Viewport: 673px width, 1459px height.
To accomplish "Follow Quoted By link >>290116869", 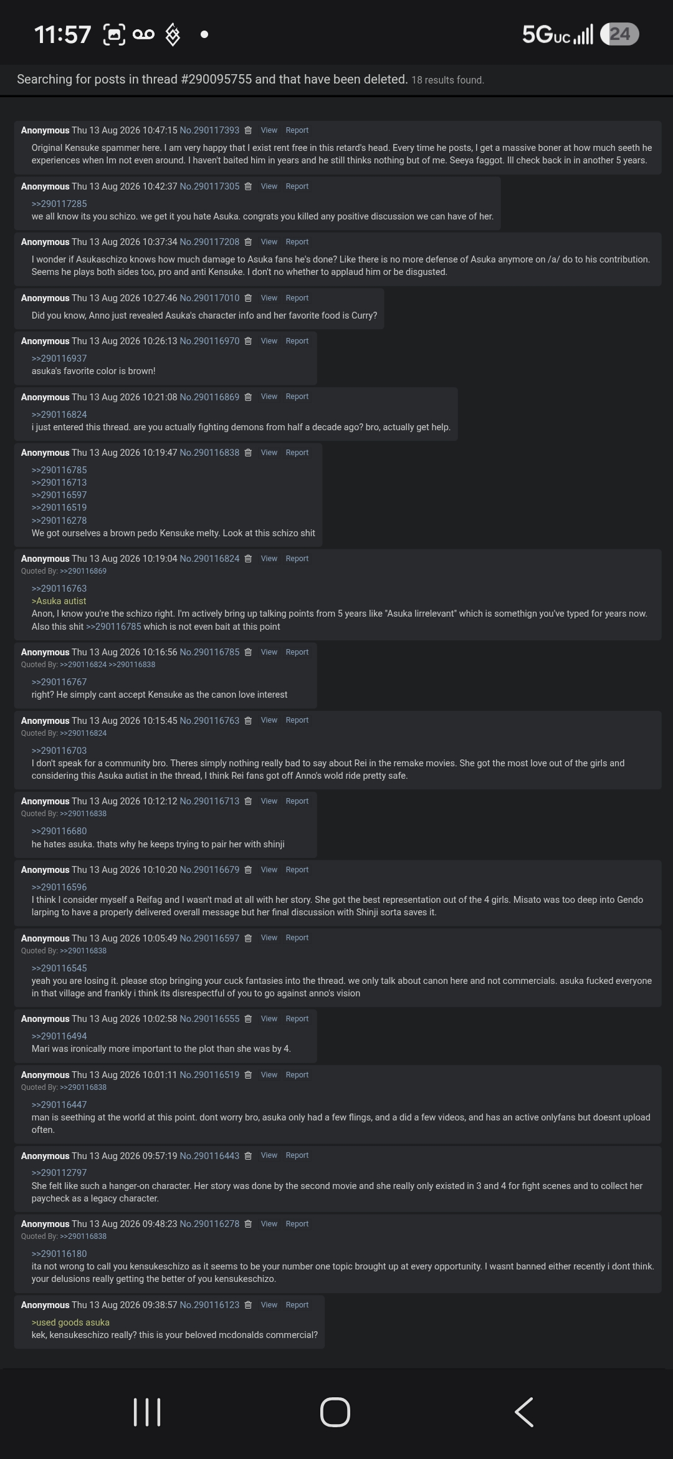I will point(83,571).
